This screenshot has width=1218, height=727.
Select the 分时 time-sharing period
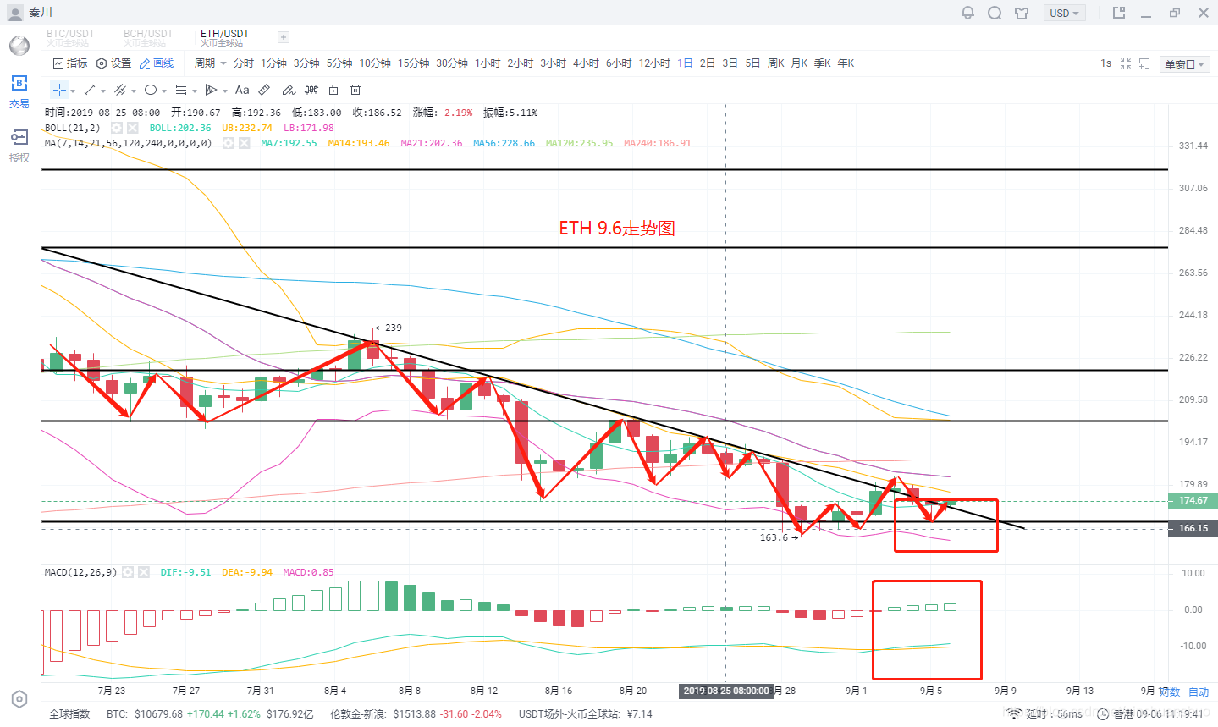[x=244, y=63]
